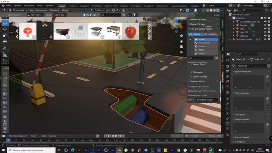Click the red apple asset thumbnail
This screenshot has width=272, height=153.
[x=130, y=31]
